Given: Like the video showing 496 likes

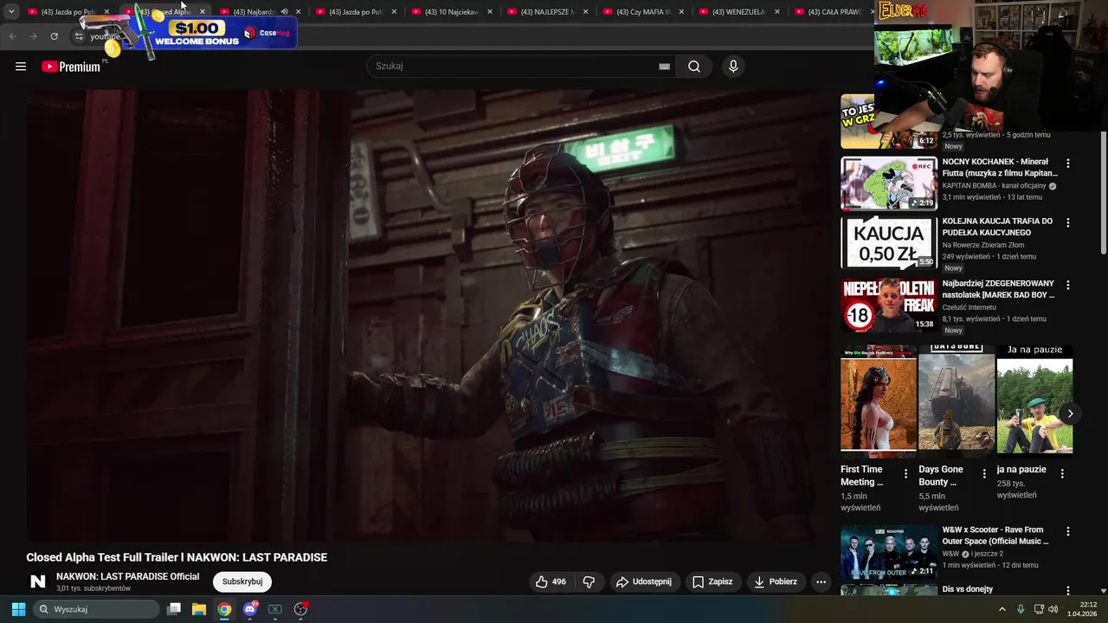Looking at the screenshot, I should 551,581.
